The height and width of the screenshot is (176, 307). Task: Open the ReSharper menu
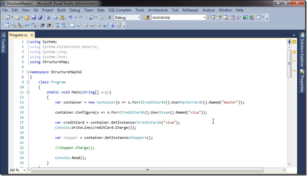click(x=190, y=10)
